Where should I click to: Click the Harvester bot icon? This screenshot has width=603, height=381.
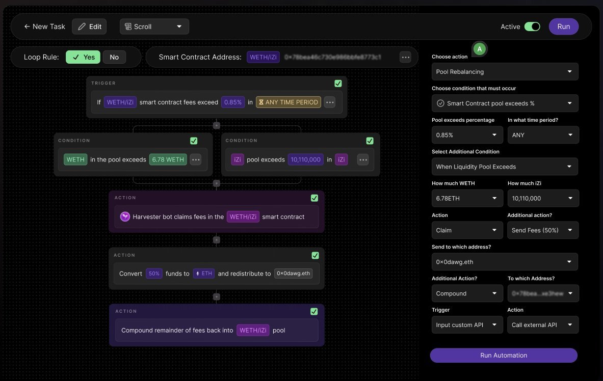(x=125, y=216)
